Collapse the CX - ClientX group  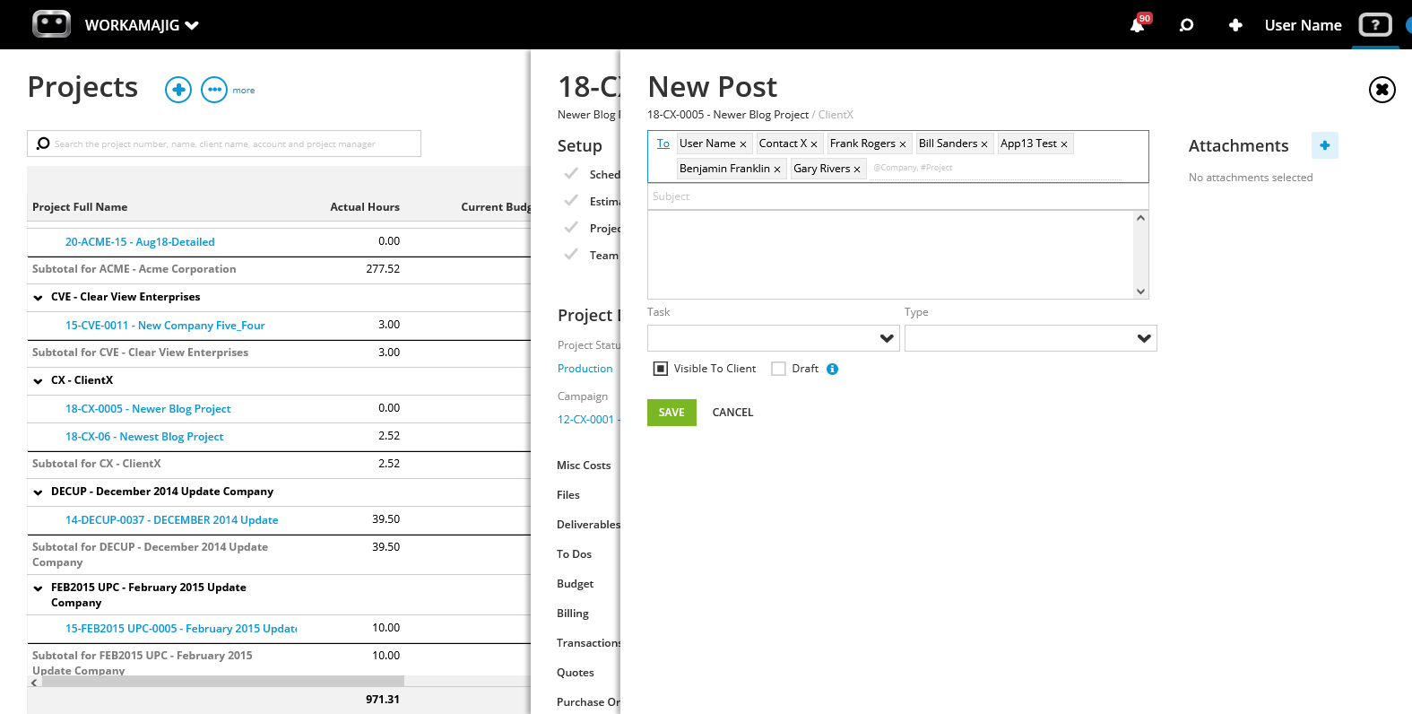tap(38, 381)
